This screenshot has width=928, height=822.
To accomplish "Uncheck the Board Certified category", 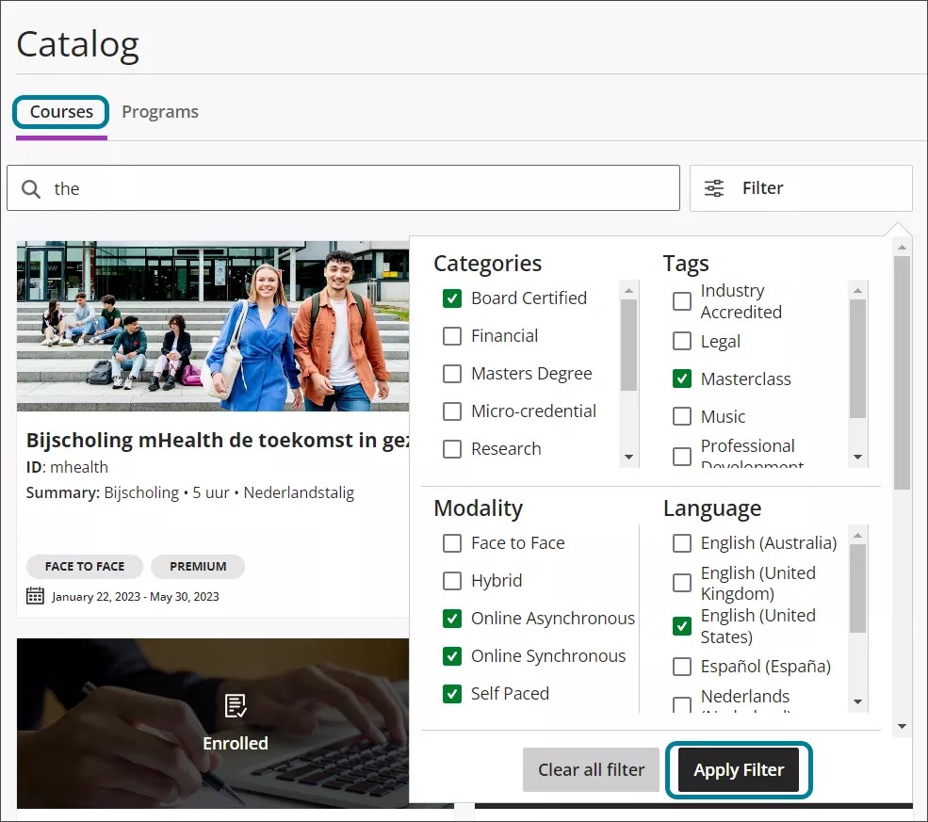I will (x=451, y=298).
